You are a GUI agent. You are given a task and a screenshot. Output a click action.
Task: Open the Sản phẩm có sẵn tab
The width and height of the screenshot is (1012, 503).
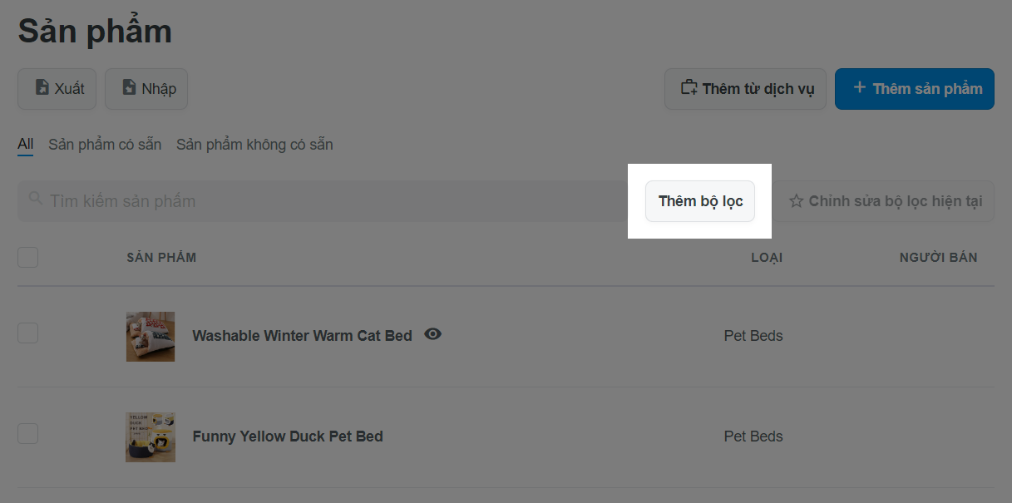click(105, 145)
